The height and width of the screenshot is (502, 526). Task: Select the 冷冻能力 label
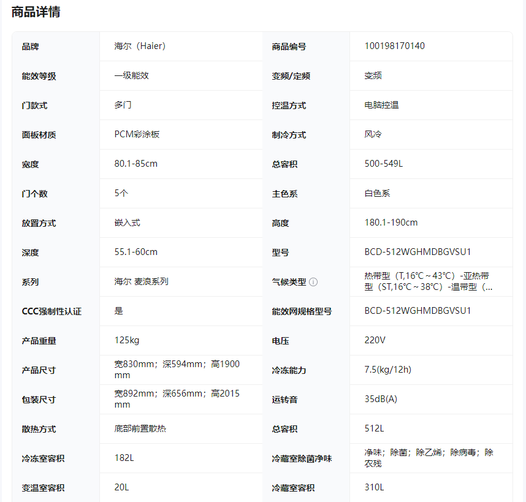click(x=289, y=370)
